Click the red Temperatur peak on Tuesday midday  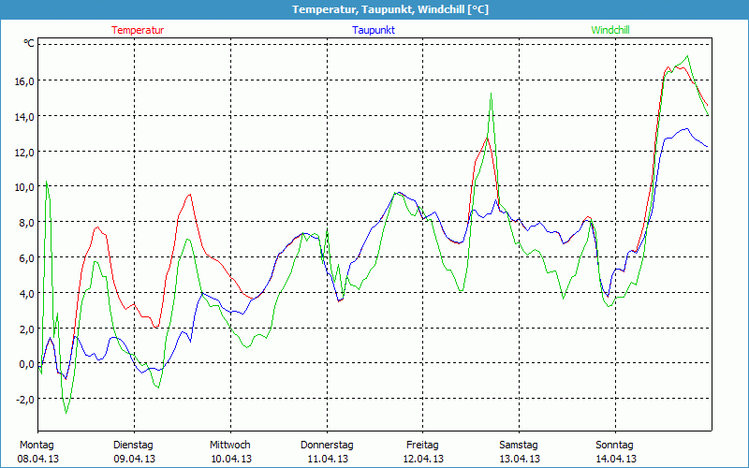(x=190, y=195)
